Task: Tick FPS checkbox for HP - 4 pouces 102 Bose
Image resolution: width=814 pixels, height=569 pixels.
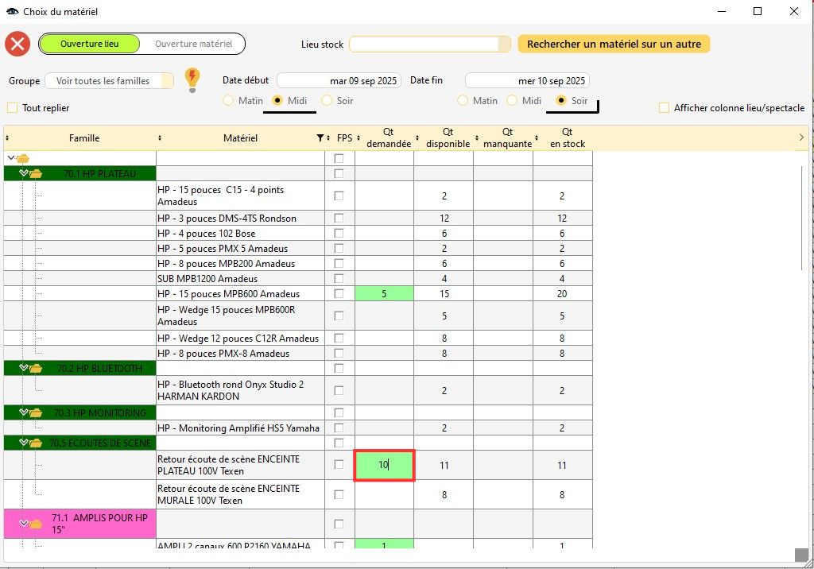Action: coord(339,233)
